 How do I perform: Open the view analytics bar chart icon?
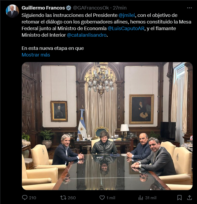(141, 197)
